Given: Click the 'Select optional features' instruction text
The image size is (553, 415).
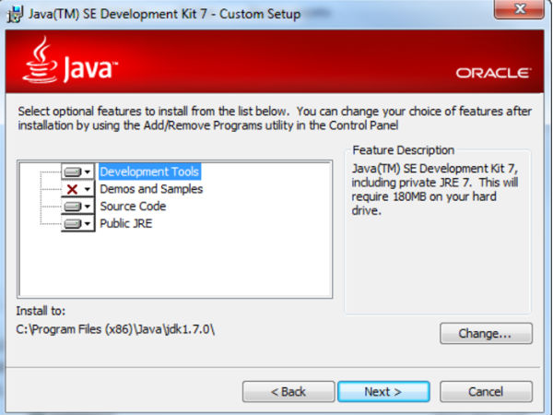Looking at the screenshot, I should [x=275, y=118].
